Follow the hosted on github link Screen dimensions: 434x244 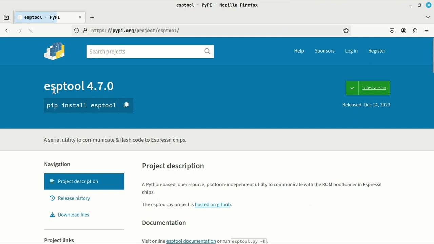[213, 205]
